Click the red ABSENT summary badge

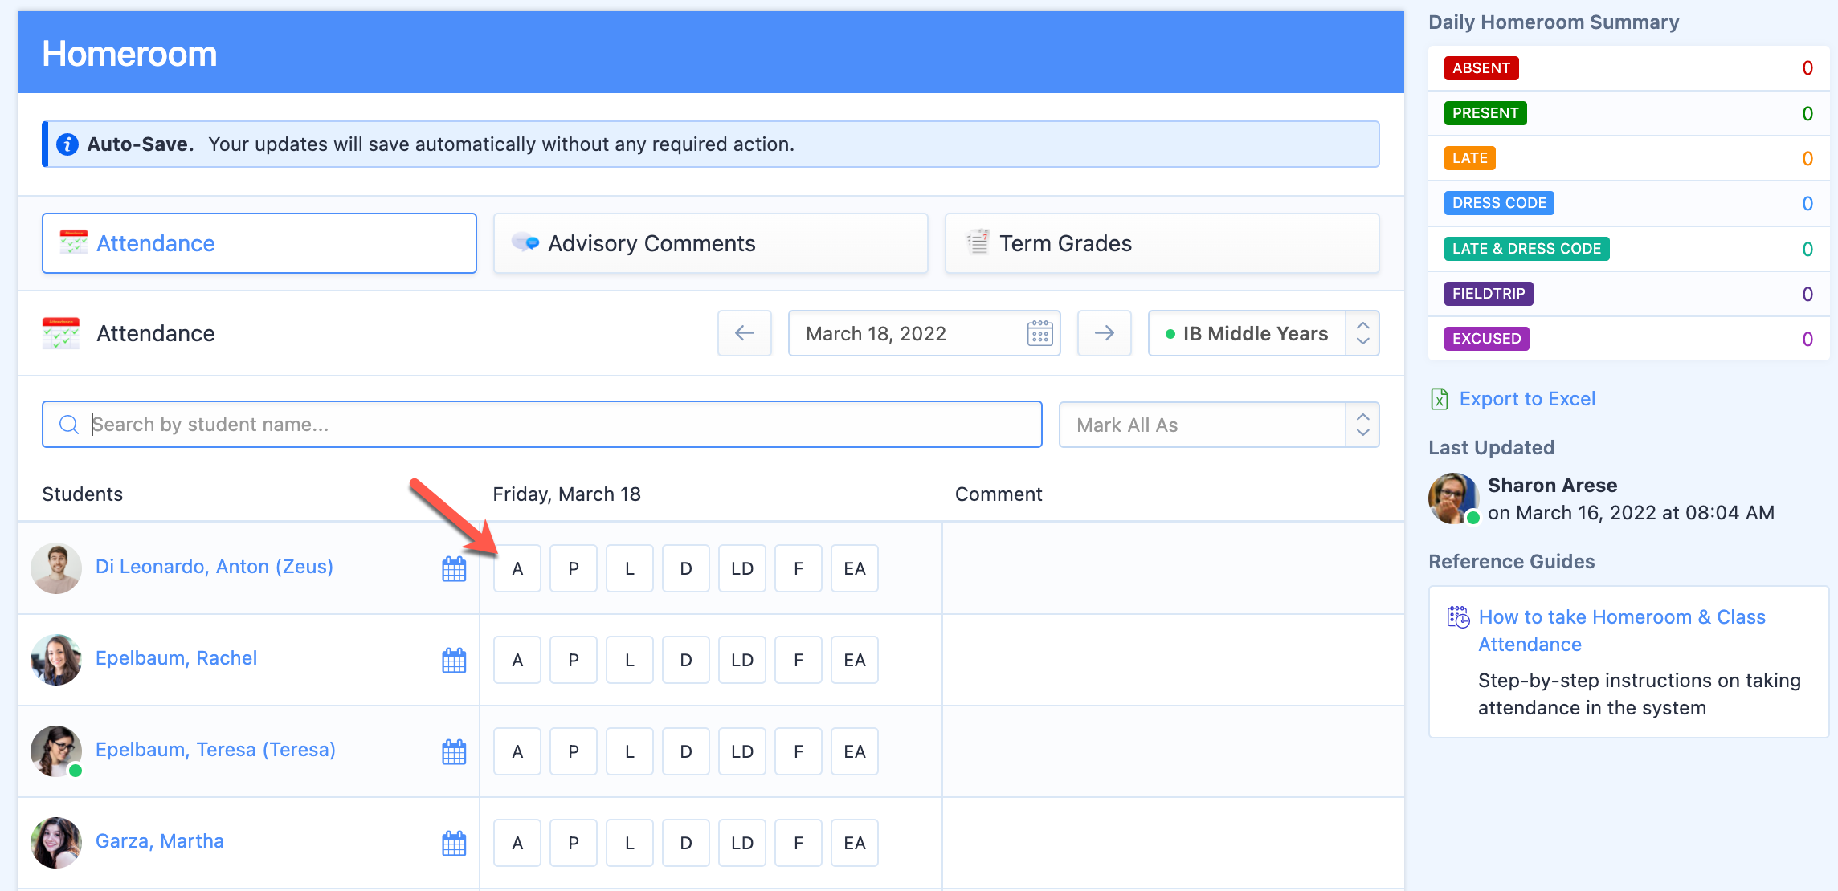pyautogui.click(x=1481, y=68)
